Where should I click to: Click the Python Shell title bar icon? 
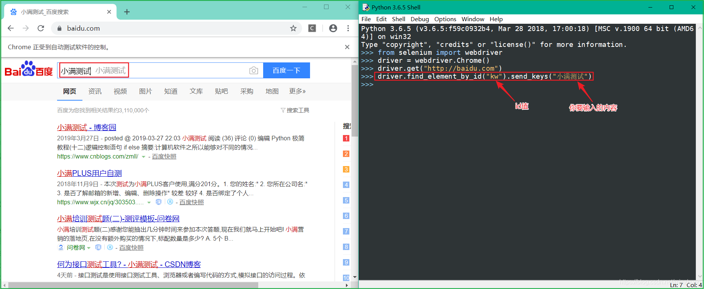coord(366,7)
